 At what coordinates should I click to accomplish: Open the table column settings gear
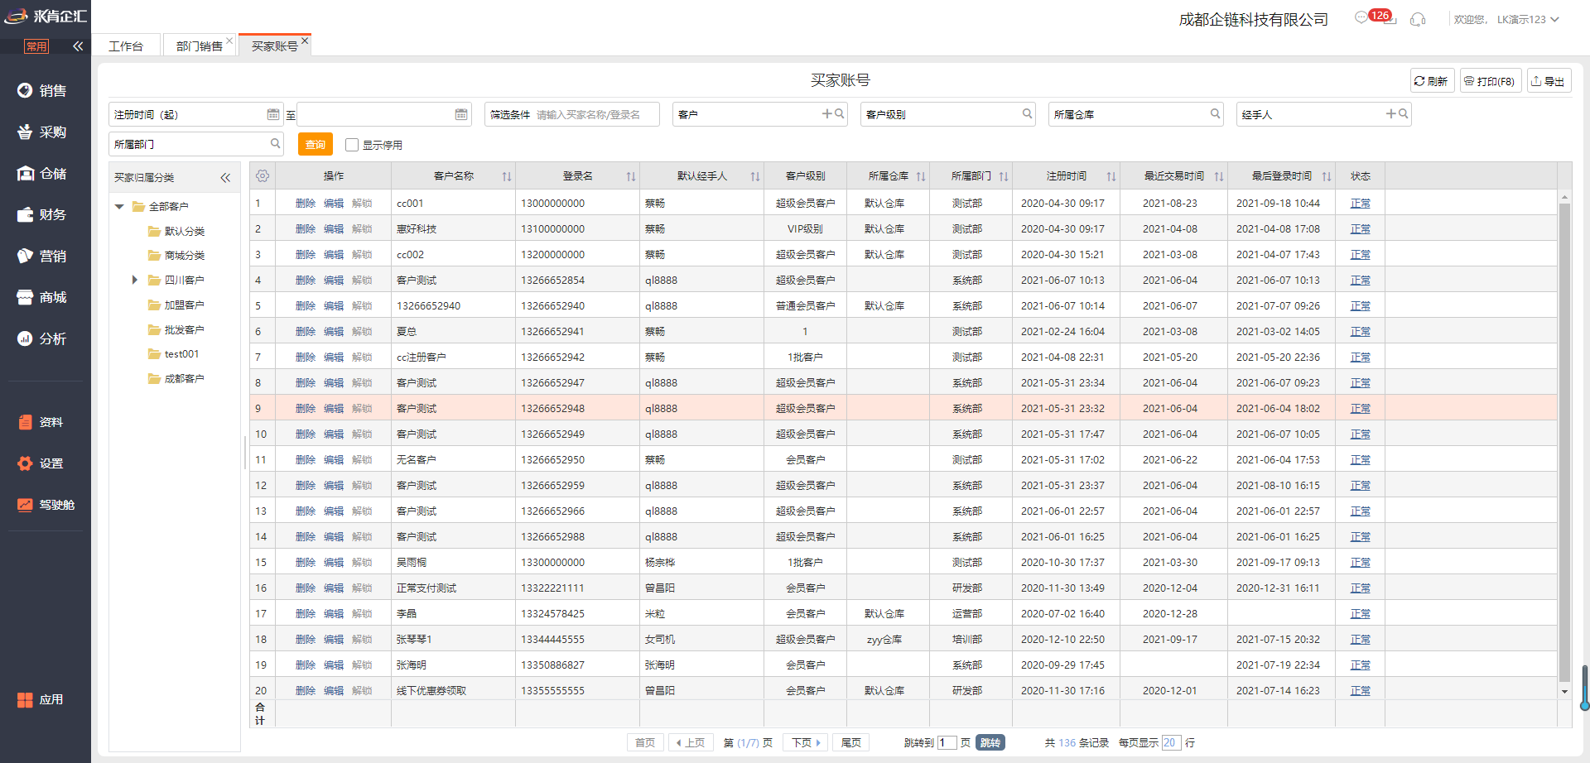tap(263, 176)
